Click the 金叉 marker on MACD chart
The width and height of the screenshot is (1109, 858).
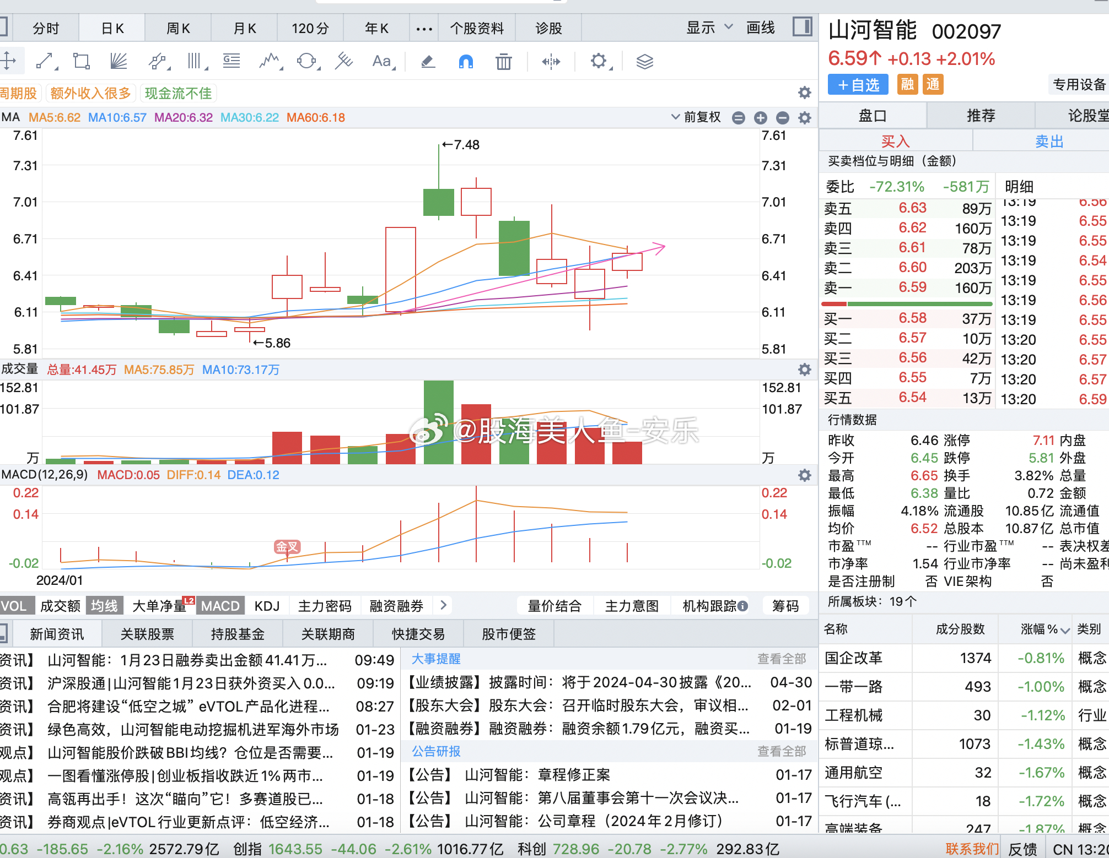coord(287,547)
